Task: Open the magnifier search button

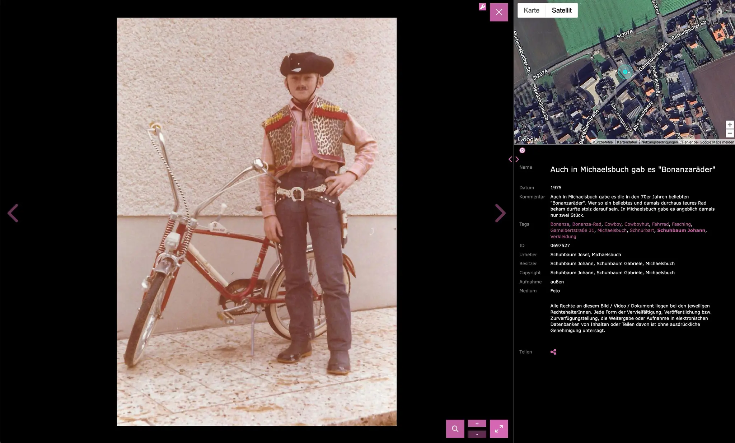Action: pyautogui.click(x=455, y=429)
